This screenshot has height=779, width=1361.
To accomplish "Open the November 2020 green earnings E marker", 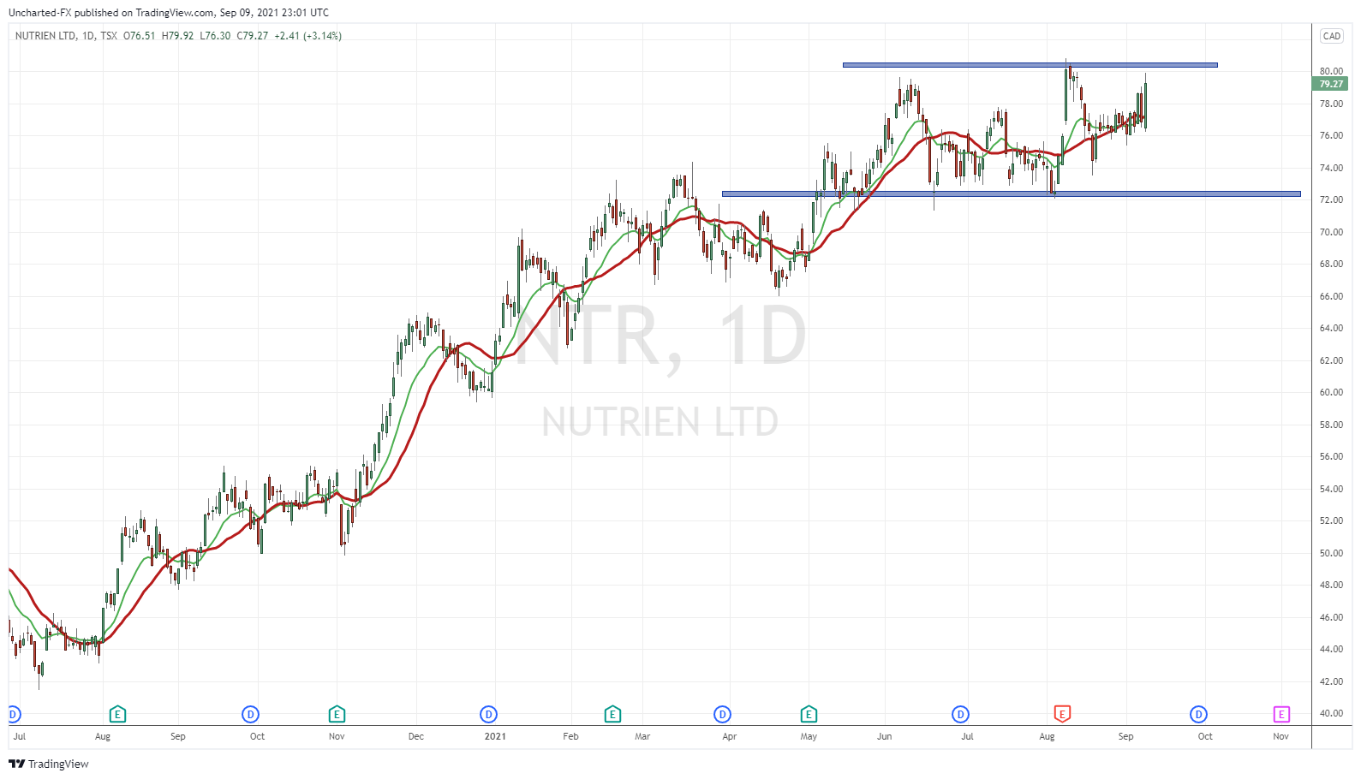I will [x=337, y=714].
